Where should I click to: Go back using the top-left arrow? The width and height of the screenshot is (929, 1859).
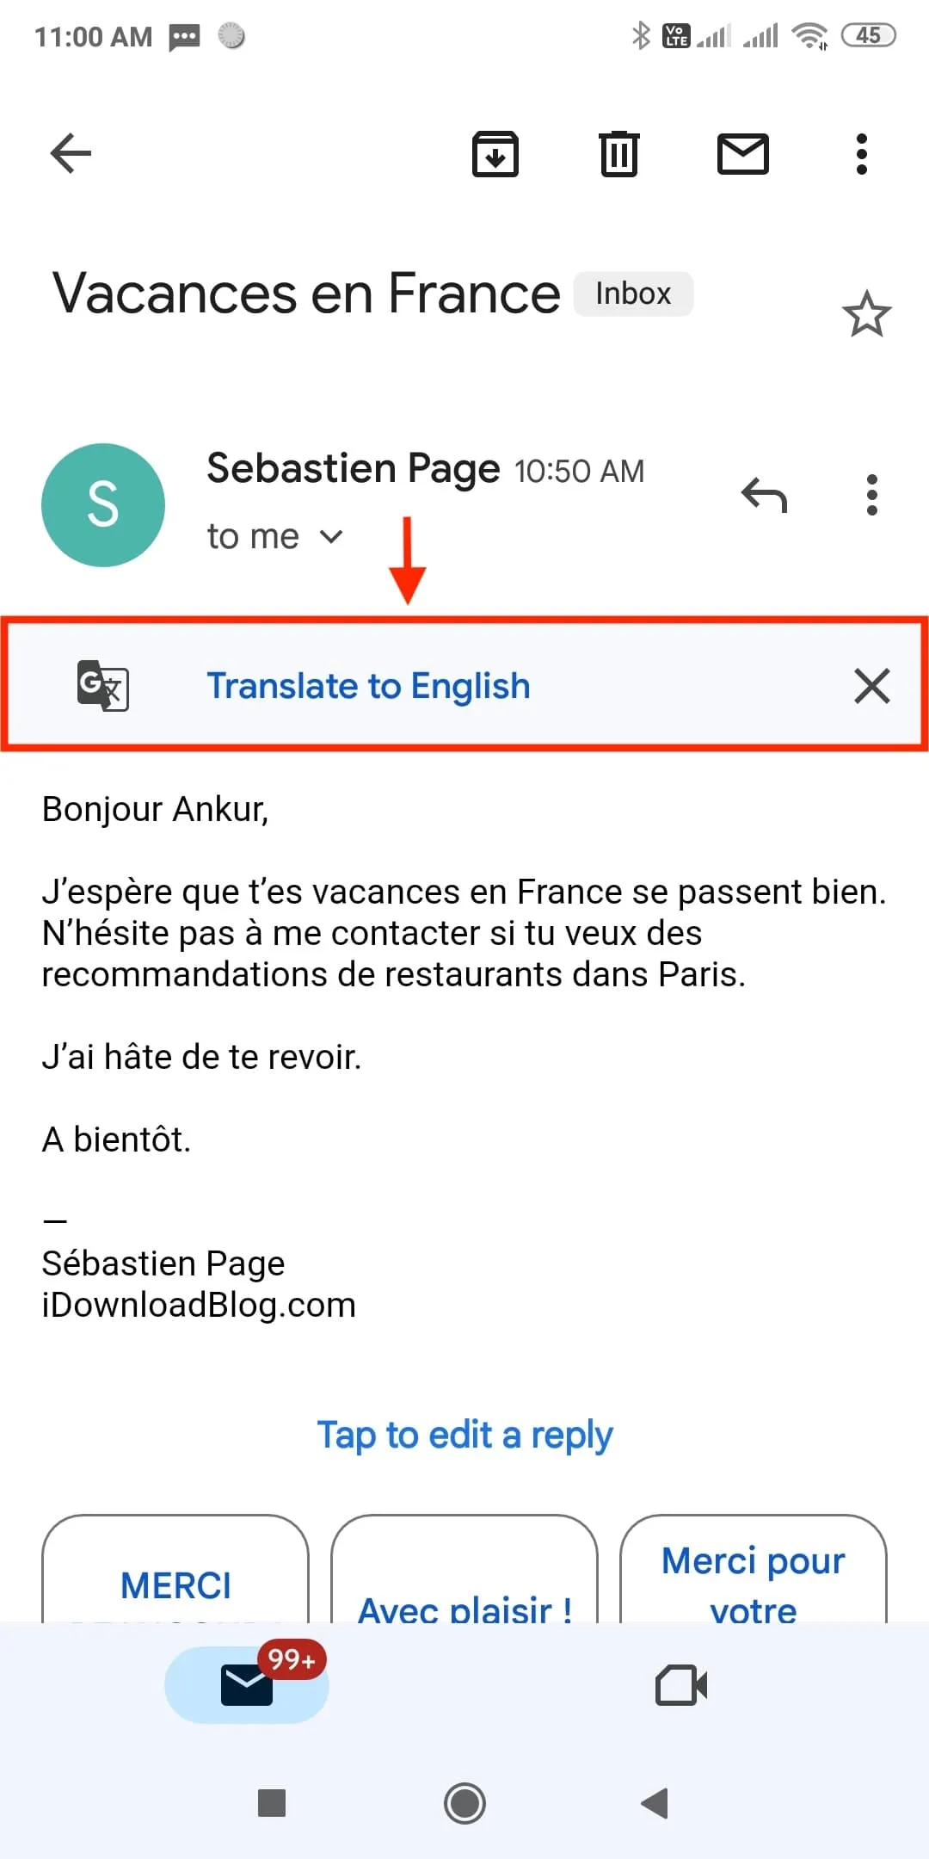point(71,154)
